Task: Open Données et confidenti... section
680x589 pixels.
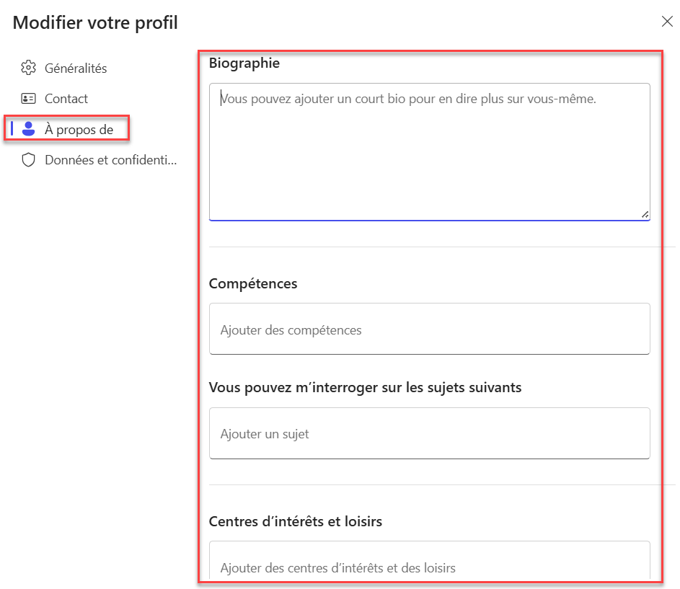Action: (x=99, y=160)
